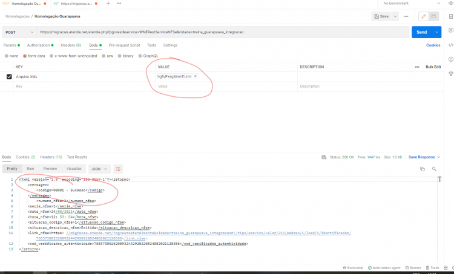Screen dimensions: 454x274
Task: Open column options ellipsis in form-data header
Action: [x=417, y=67]
